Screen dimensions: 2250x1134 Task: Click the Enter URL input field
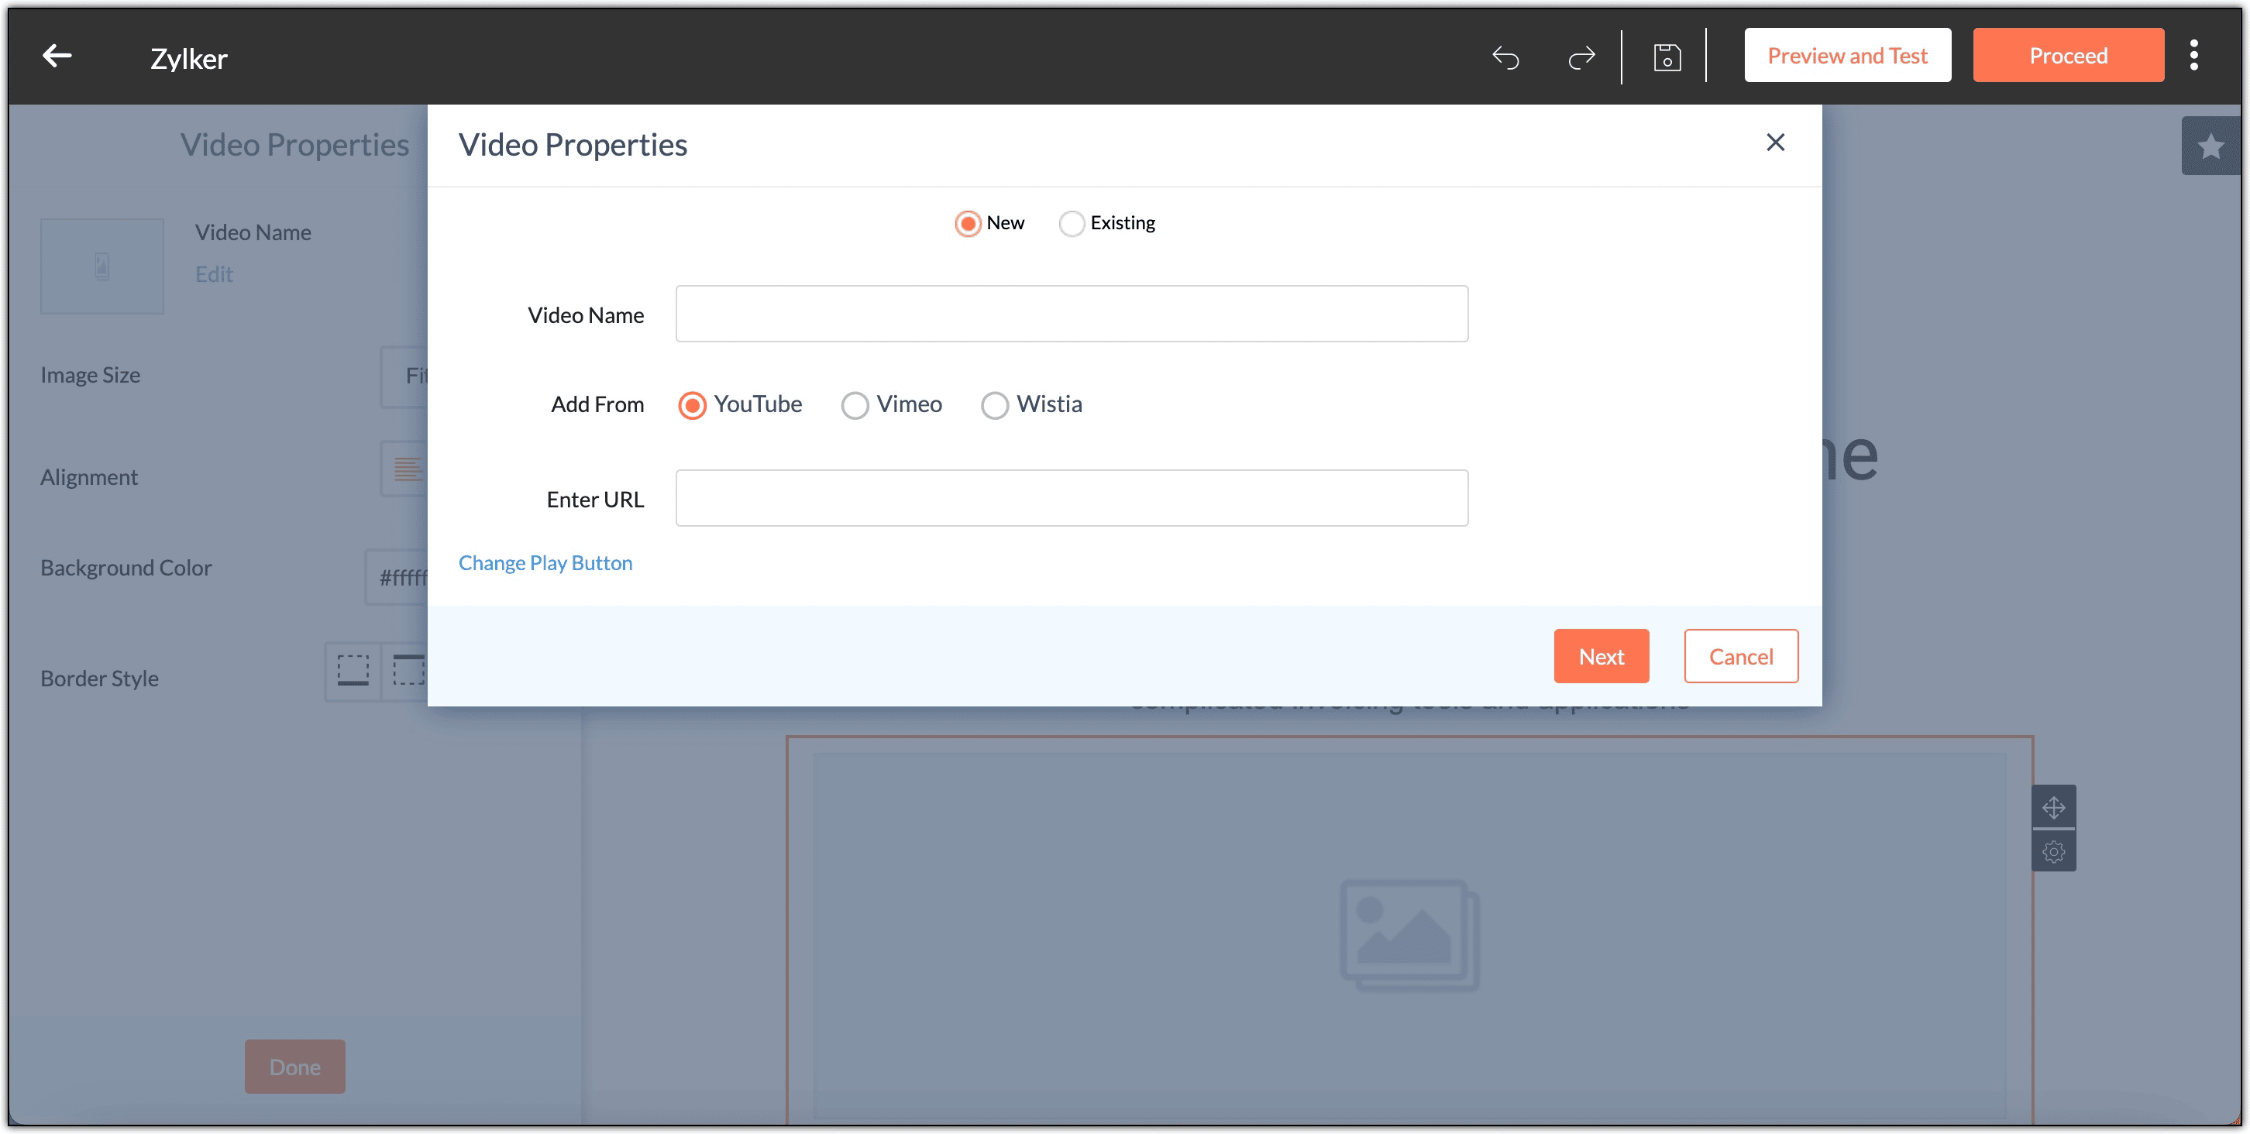coord(1071,499)
